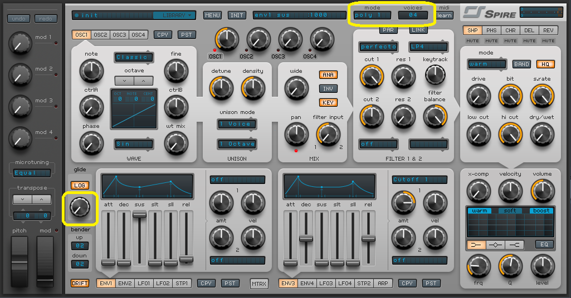Click the transpose down arrow
This screenshot has height=298, width=571.
[22, 200]
